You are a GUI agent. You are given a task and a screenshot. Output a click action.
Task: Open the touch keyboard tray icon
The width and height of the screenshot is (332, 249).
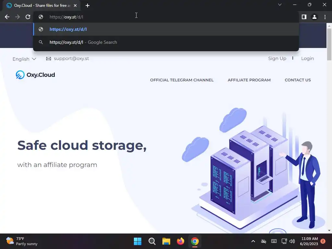[274, 241]
